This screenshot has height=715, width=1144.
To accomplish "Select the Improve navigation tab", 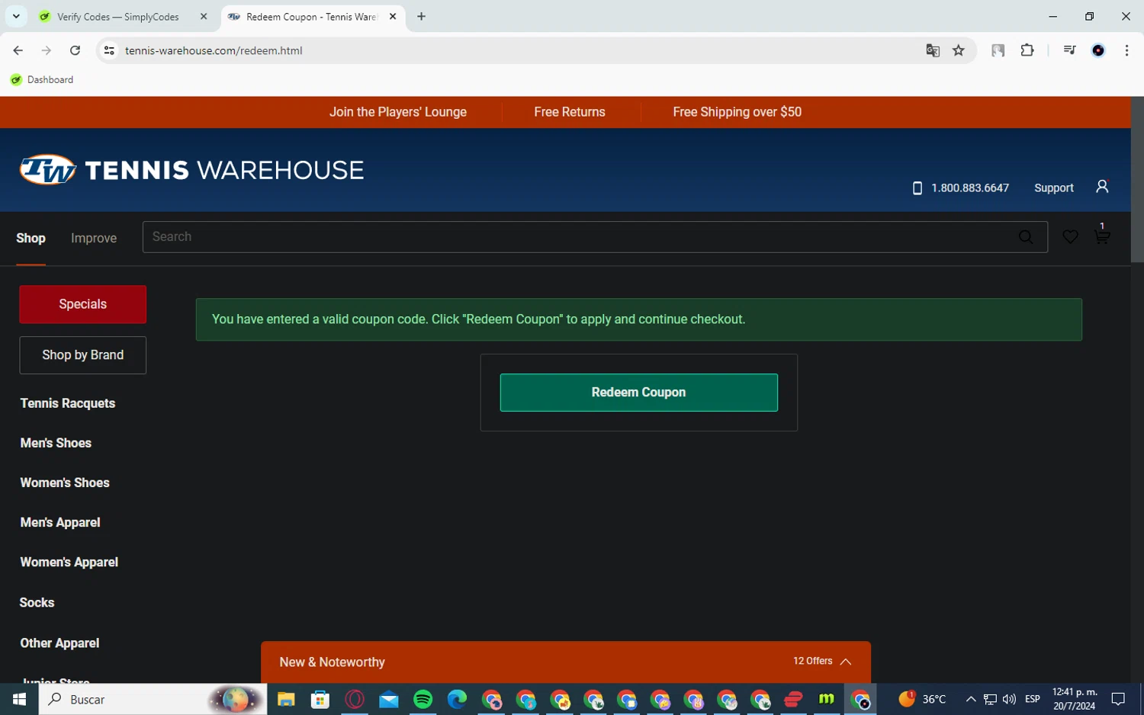I will coord(94,238).
